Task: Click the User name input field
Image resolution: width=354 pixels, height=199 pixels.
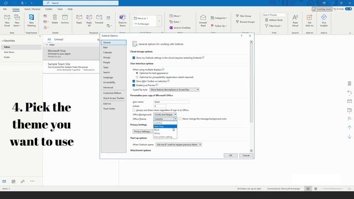Action: 171,102
